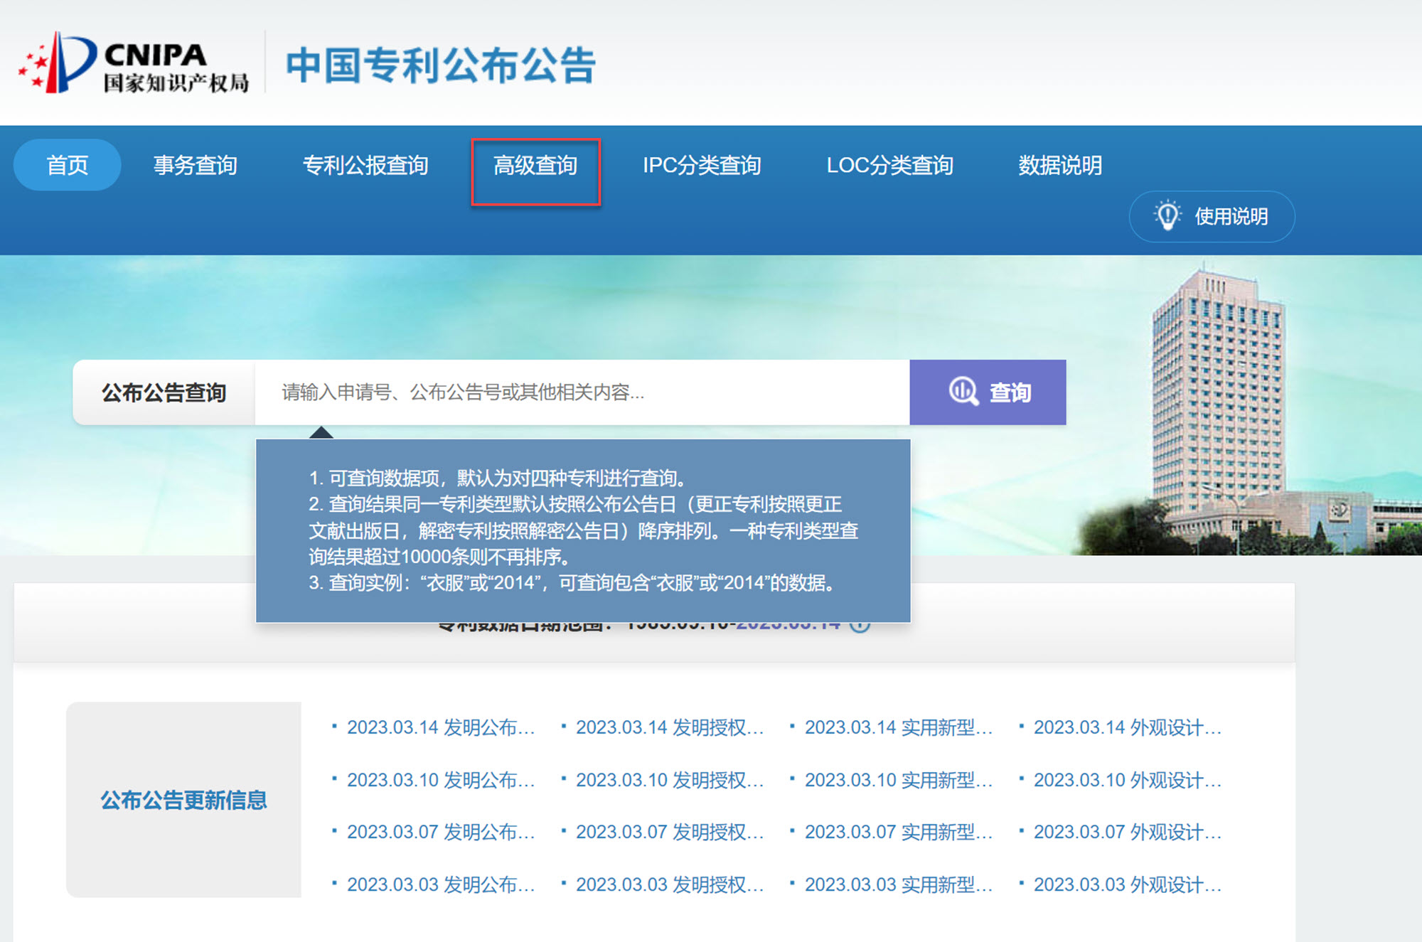Select IPC分类查询 in navigation
Screen dimensions: 1422x942
click(x=702, y=165)
